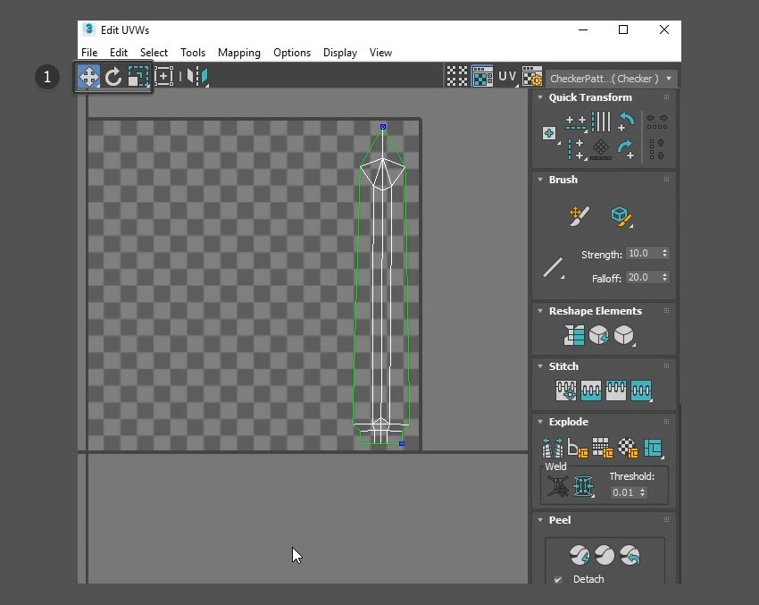Click the Quick Peel icon

click(x=580, y=556)
